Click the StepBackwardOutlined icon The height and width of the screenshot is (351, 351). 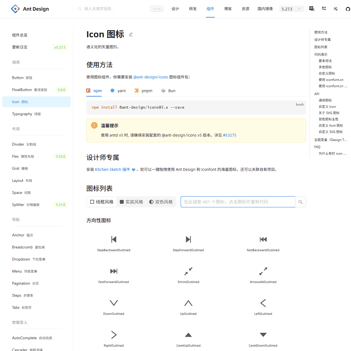[114, 240]
